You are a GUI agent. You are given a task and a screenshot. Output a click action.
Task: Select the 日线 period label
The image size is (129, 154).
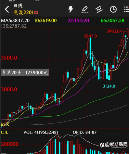coord(18,6)
